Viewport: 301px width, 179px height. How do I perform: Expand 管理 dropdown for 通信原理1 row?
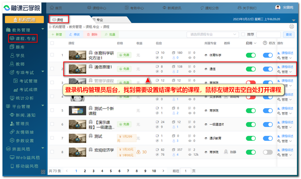(285, 72)
